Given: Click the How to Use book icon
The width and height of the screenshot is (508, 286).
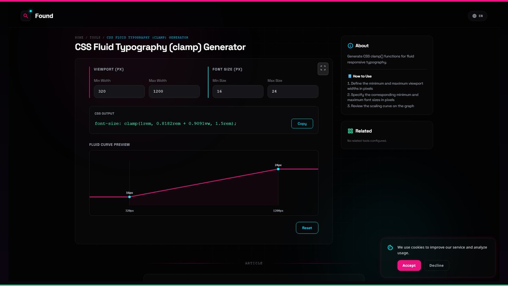Looking at the screenshot, I should click(350, 76).
